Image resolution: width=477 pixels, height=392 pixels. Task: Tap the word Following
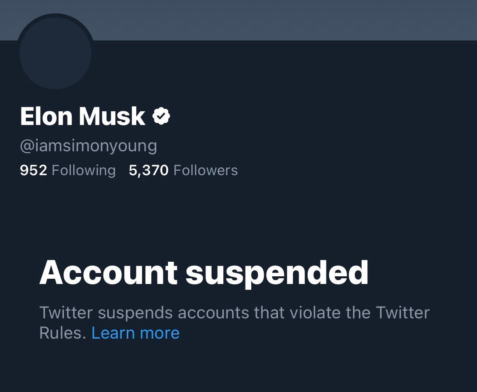point(84,170)
